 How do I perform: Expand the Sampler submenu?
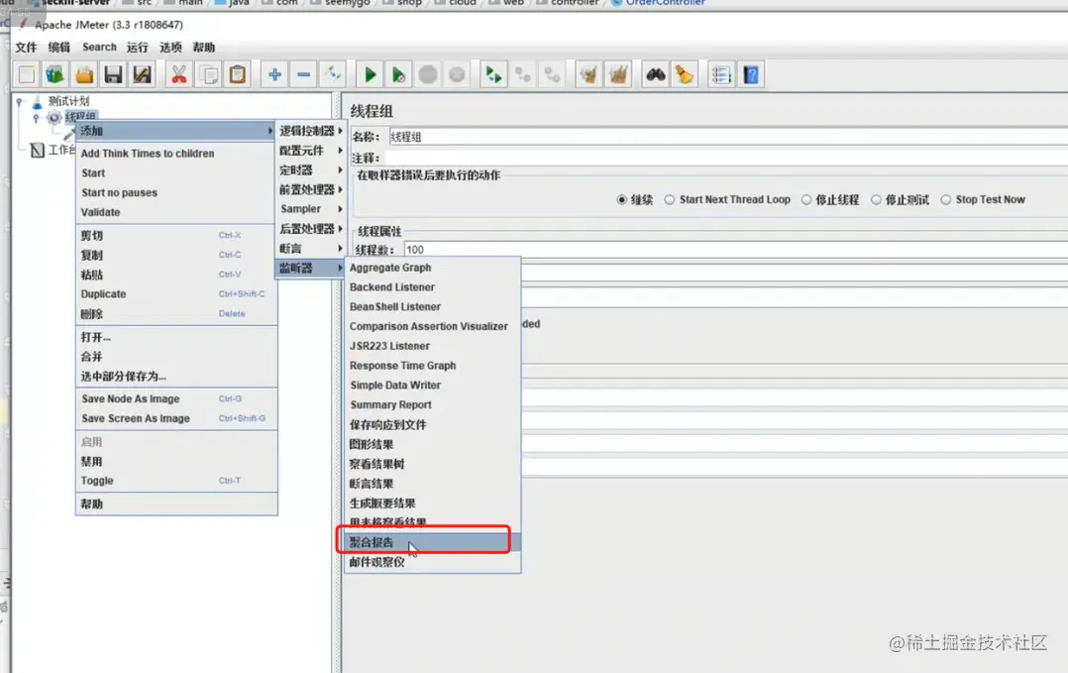[x=311, y=209]
